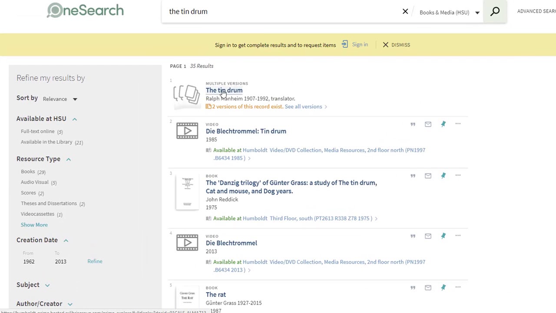Click the Sign in link in banner

coord(360,45)
